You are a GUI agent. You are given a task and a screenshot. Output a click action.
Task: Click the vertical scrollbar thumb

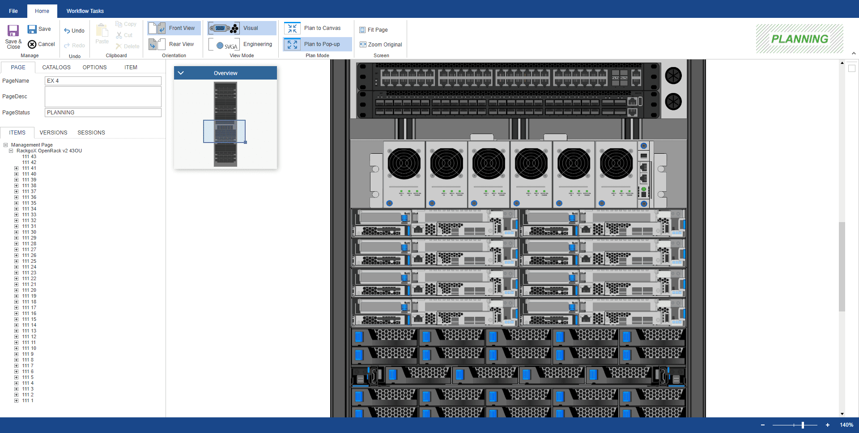point(842,266)
